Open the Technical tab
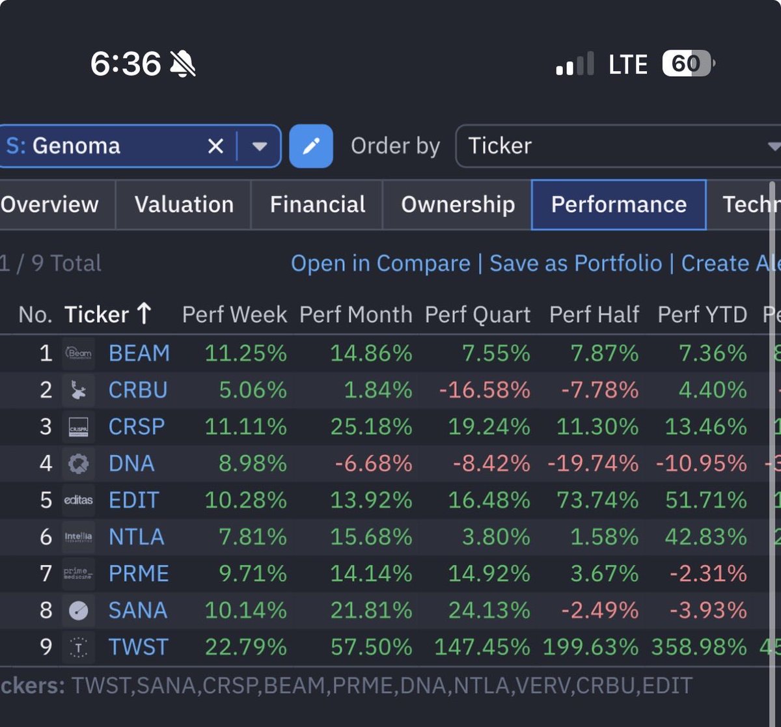Image resolution: width=781 pixels, height=727 pixels. click(x=744, y=204)
